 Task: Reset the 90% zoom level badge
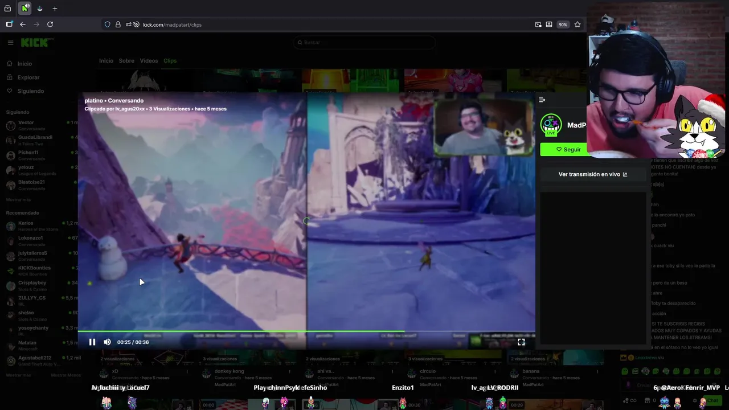[563, 24]
